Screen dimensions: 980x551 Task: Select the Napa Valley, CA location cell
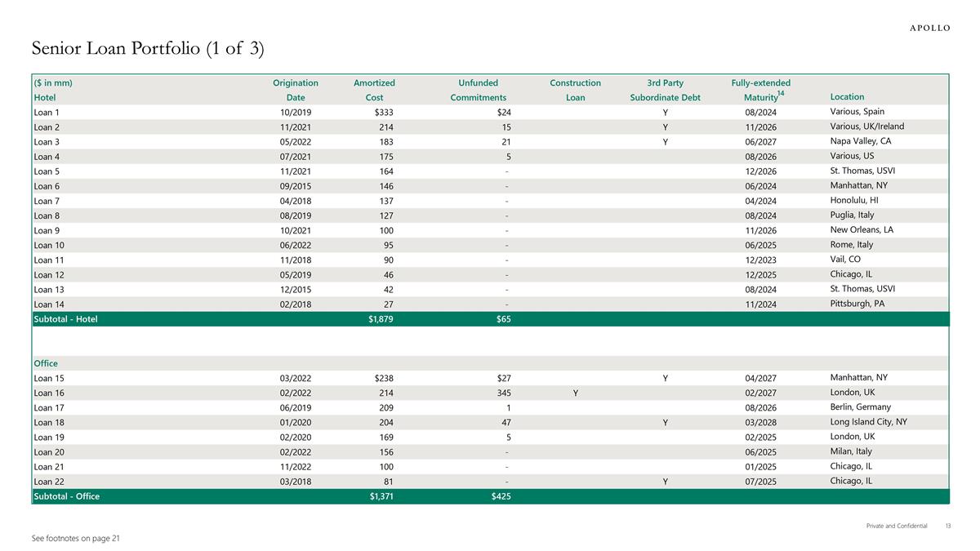tap(860, 141)
